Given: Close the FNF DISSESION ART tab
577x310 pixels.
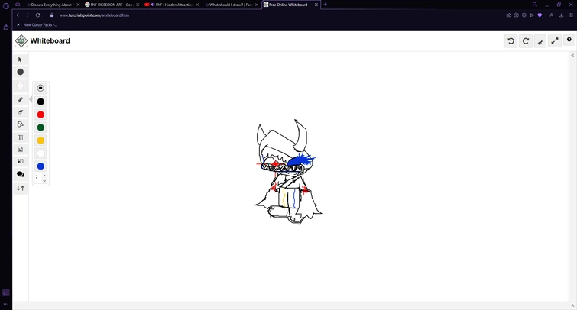Looking at the screenshot, I should click(138, 5).
